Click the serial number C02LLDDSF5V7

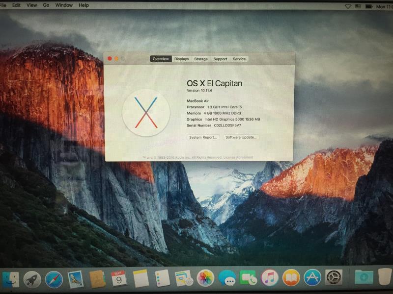coord(227,125)
